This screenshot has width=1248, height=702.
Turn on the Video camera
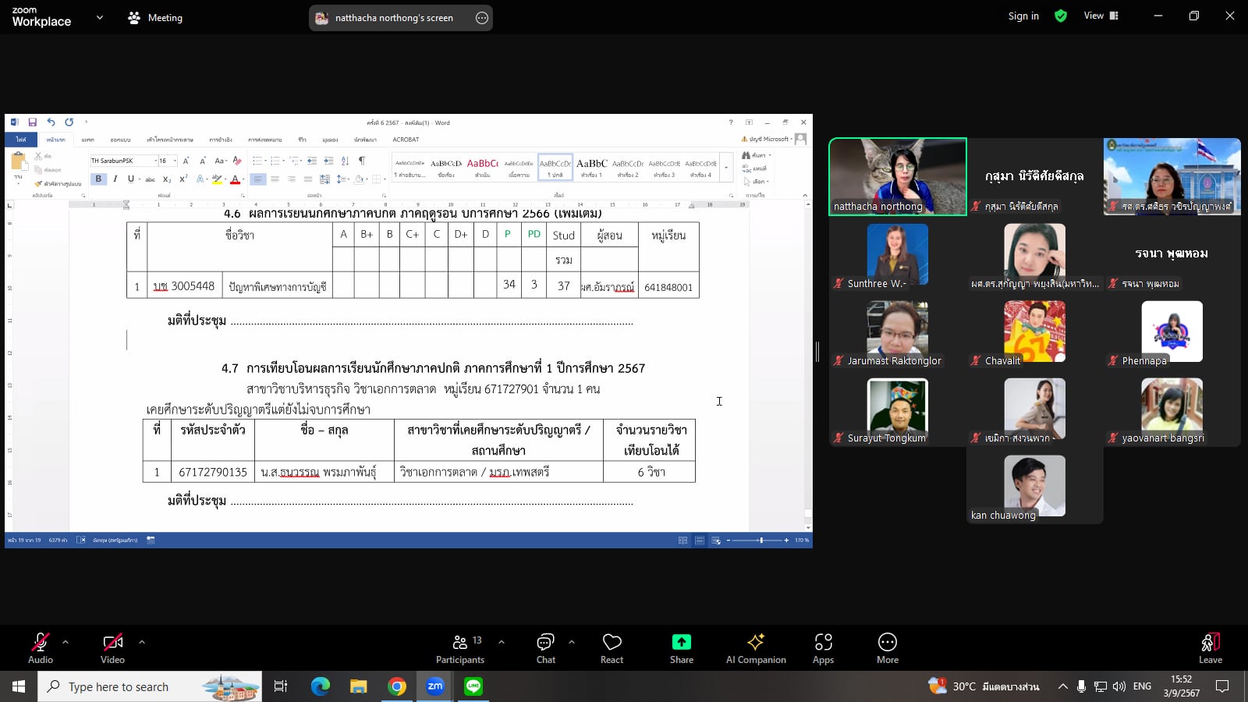tap(112, 647)
